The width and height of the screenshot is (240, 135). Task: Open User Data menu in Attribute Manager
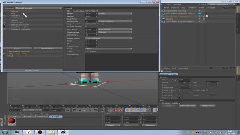coord(183,68)
